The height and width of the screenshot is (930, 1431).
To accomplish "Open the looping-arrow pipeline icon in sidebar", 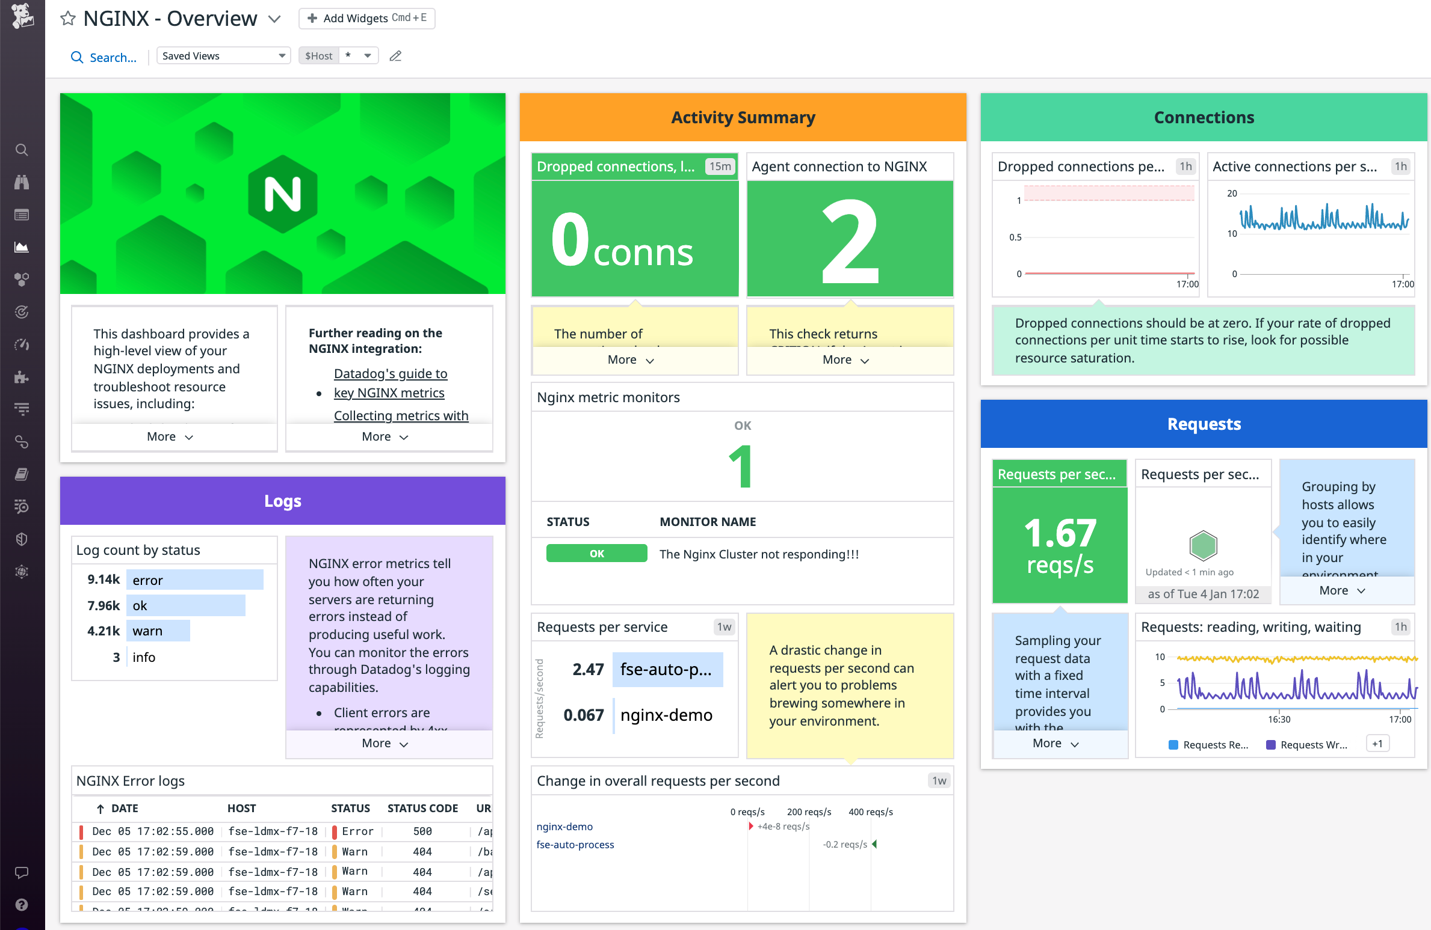I will [22, 442].
